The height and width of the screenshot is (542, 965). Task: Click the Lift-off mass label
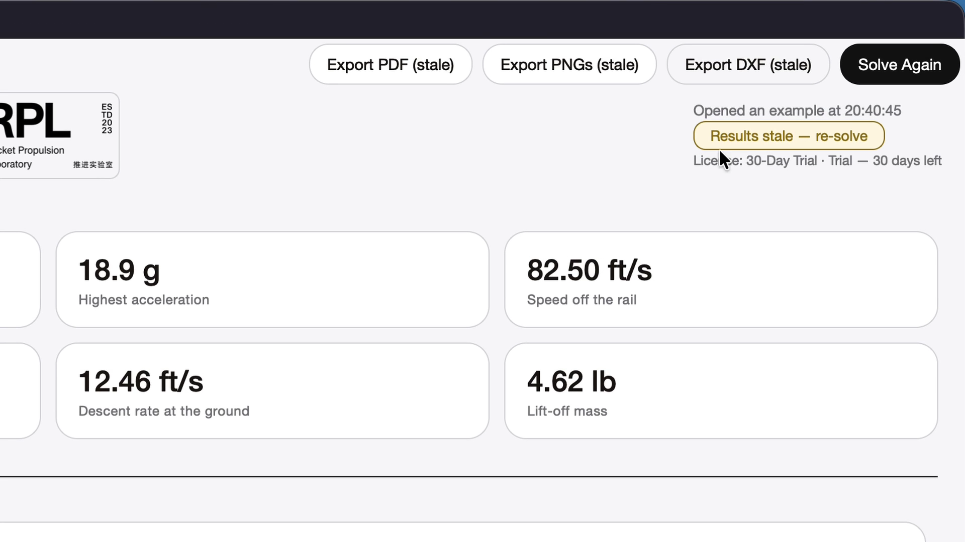(567, 411)
